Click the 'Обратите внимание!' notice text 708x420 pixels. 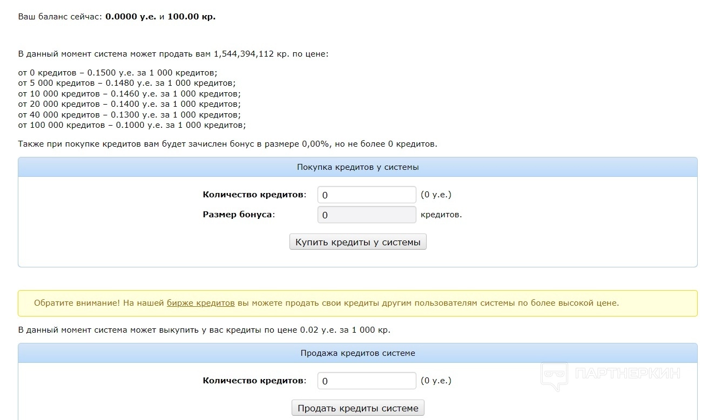[x=327, y=303]
